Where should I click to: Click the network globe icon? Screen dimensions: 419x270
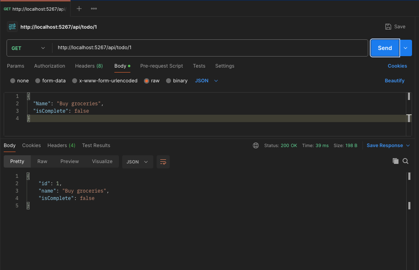[256, 145]
